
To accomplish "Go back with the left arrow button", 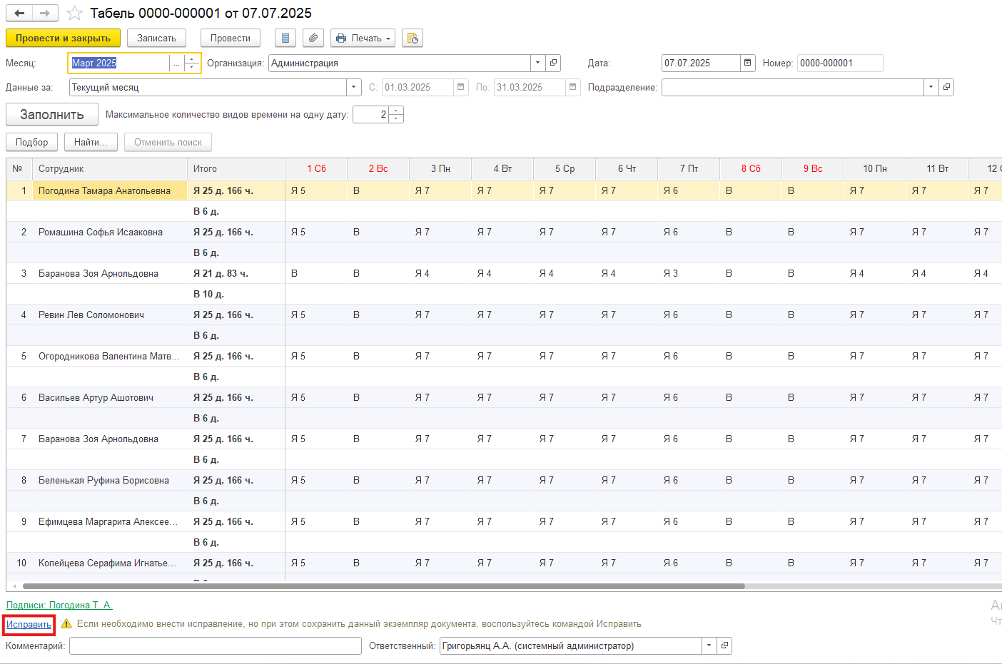I will (19, 13).
